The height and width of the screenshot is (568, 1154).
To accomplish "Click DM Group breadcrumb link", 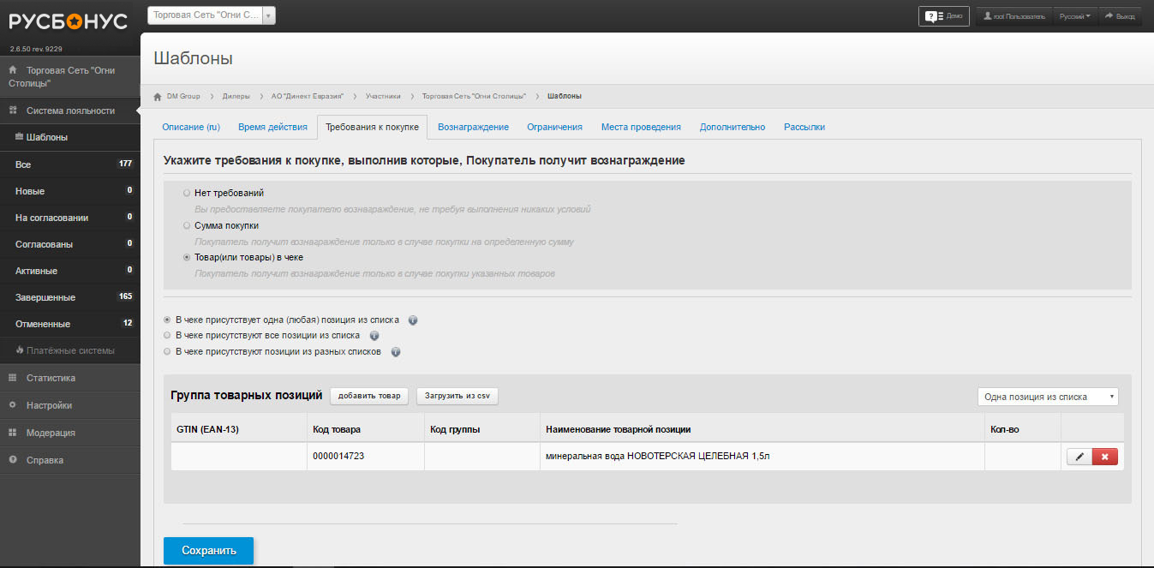I will 183,96.
